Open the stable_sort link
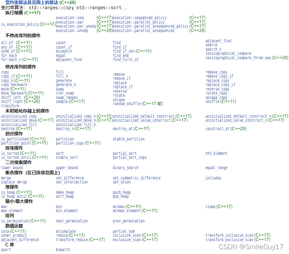289x254 pixels. pos(67,157)
